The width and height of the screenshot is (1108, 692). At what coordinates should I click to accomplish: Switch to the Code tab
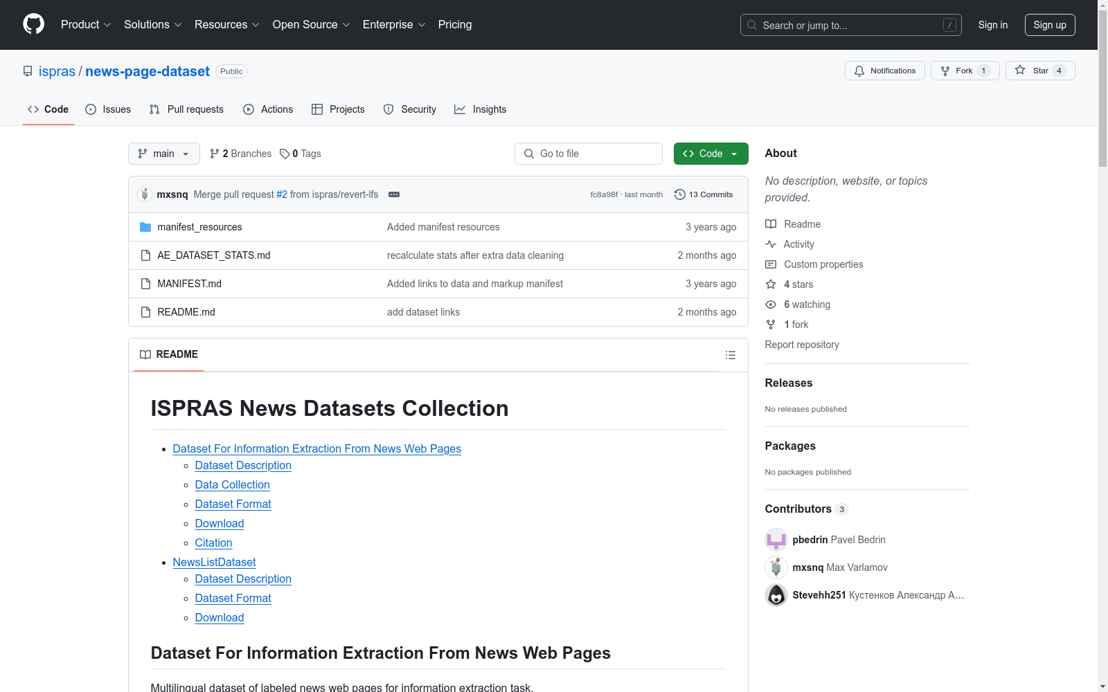pyautogui.click(x=48, y=109)
